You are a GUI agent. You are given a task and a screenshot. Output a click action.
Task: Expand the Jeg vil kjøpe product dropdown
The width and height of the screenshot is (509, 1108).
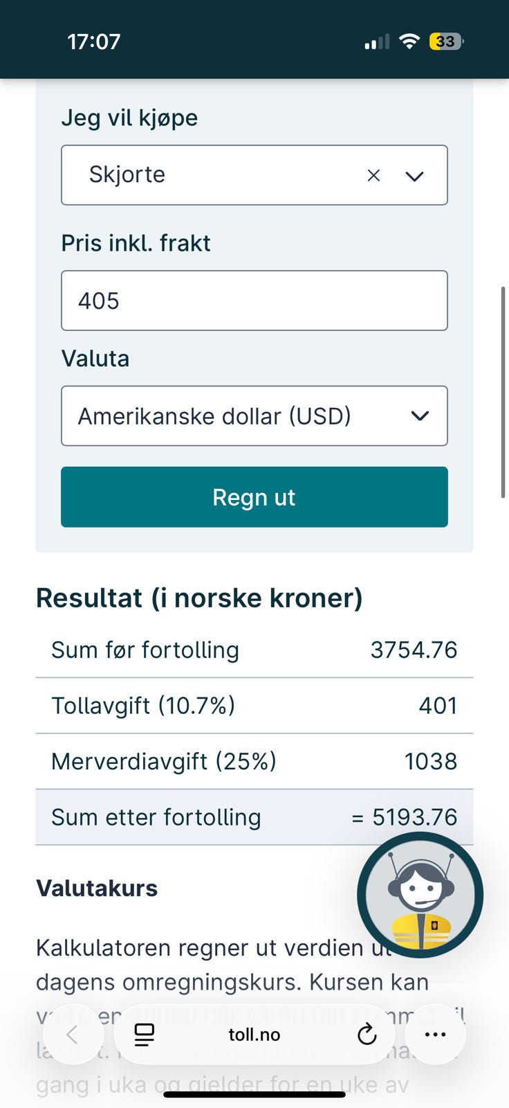[x=414, y=176]
